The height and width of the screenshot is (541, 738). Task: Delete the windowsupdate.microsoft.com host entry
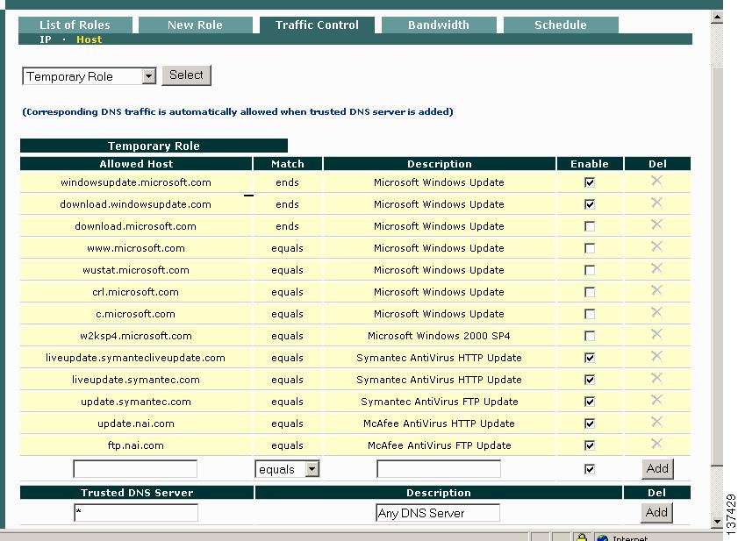(656, 182)
